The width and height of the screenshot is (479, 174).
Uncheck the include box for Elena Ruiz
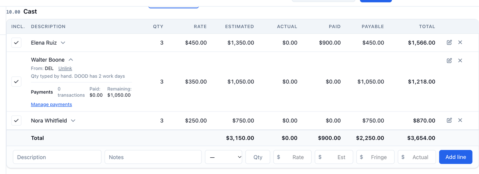pos(16,43)
